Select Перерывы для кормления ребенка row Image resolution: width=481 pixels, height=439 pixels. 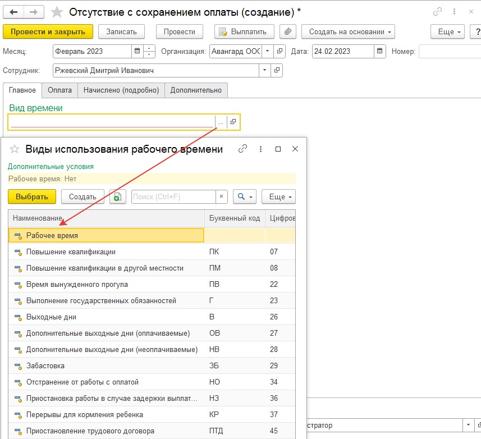pyautogui.click(x=152, y=414)
